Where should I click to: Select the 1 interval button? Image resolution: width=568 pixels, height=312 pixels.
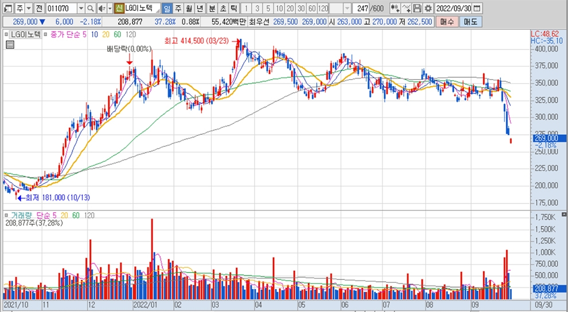coord(246,8)
